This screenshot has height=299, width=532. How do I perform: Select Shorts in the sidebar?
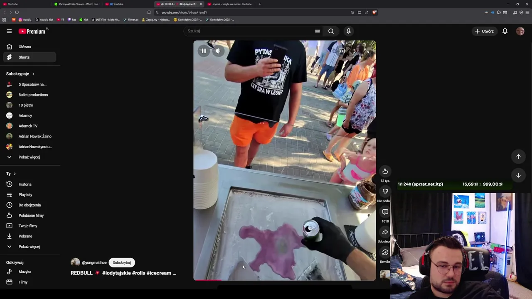[x=29, y=57]
